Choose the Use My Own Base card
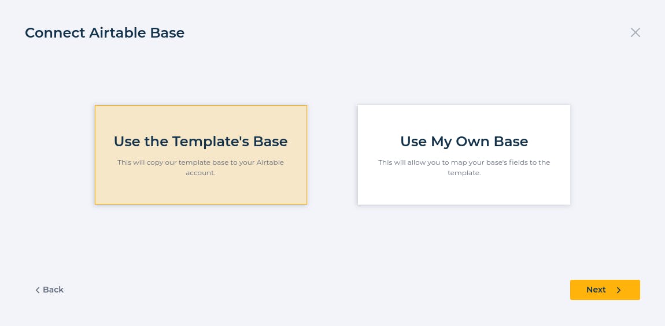Image resolution: width=665 pixels, height=326 pixels. (x=464, y=155)
